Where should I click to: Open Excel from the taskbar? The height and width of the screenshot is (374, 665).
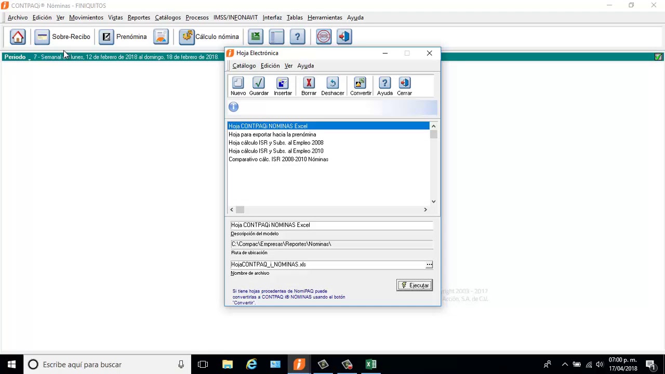click(371, 365)
